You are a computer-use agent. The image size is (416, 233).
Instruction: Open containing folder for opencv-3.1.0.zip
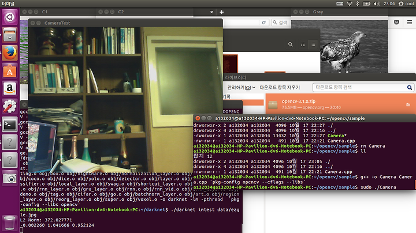click(408, 105)
